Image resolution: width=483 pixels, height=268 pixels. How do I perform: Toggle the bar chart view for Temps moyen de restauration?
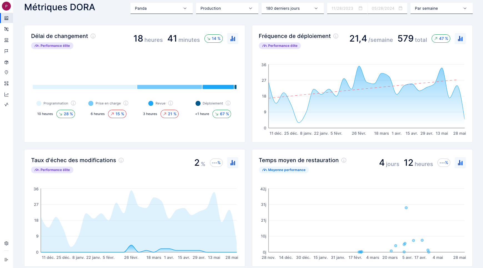[x=460, y=163]
